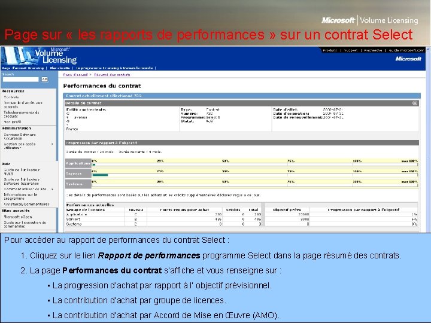The height and width of the screenshot is (323, 431).
Task: Click Objectif prévu column header
Action: [287, 210]
